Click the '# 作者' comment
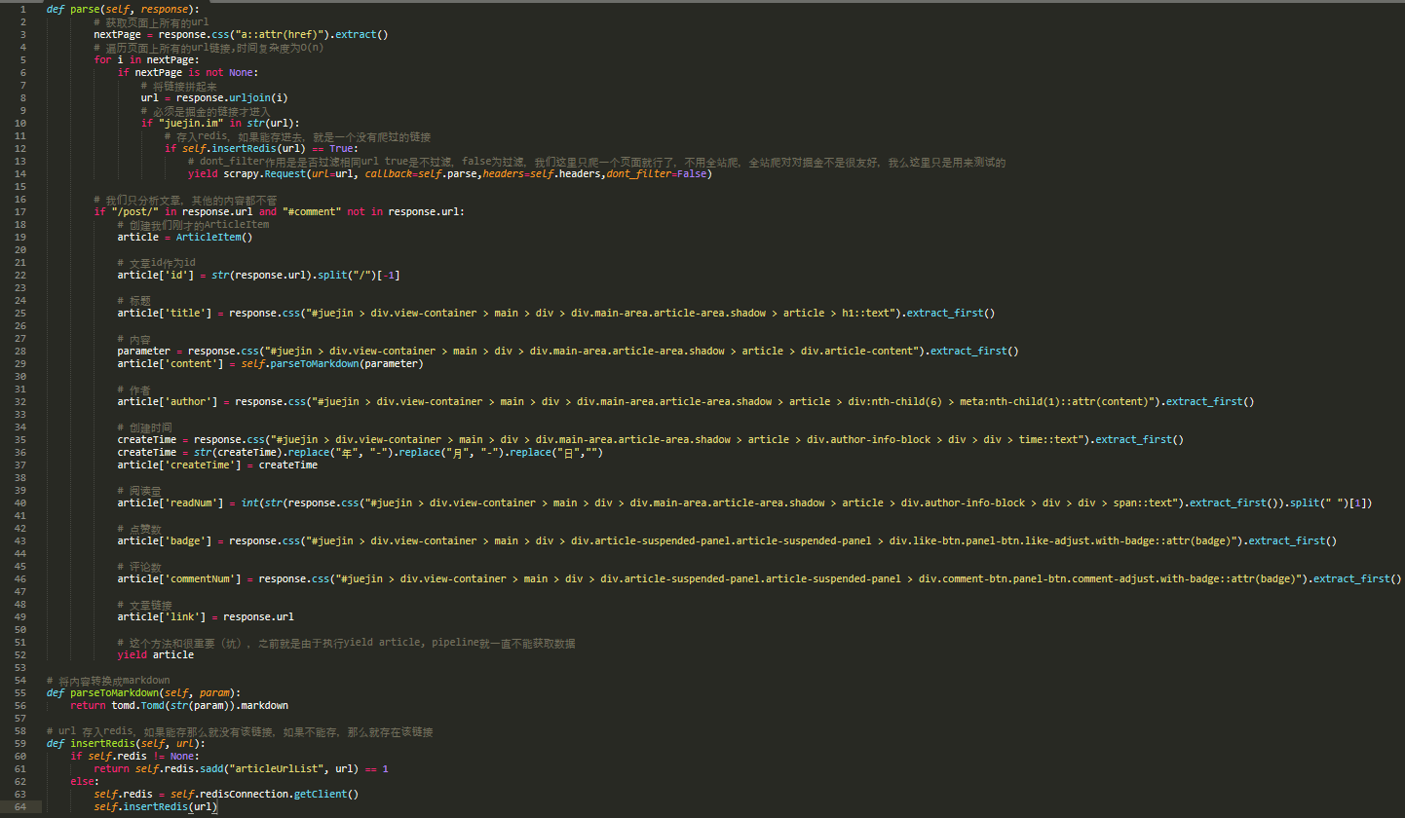 [134, 389]
